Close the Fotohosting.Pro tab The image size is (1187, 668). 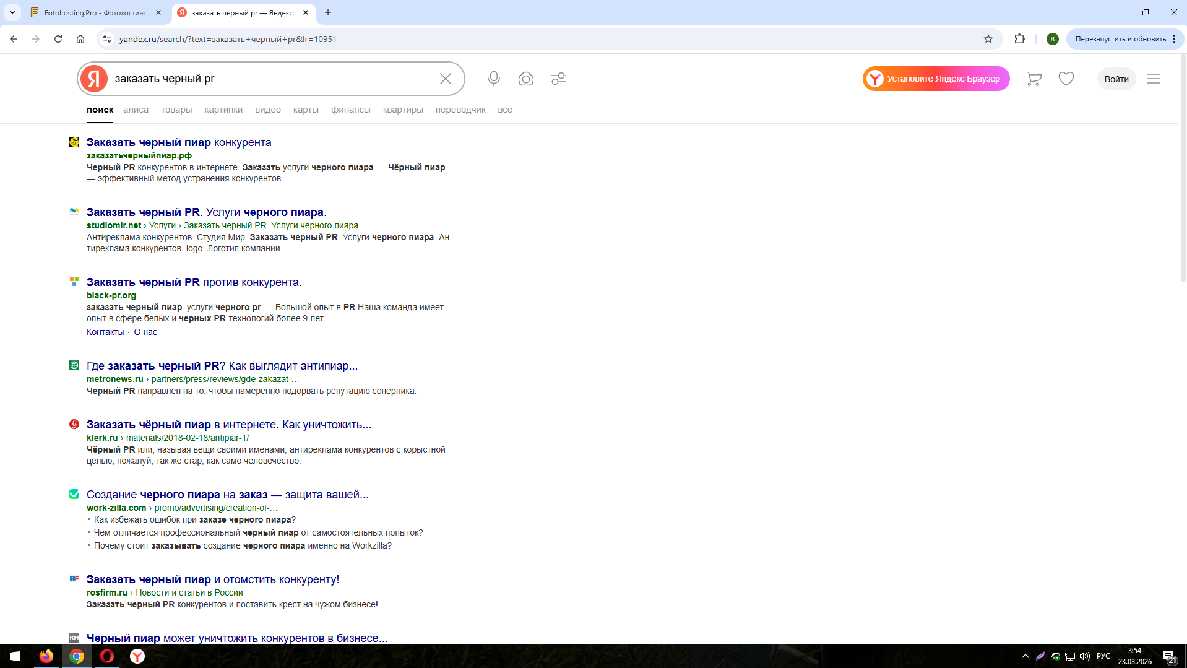coord(158,12)
